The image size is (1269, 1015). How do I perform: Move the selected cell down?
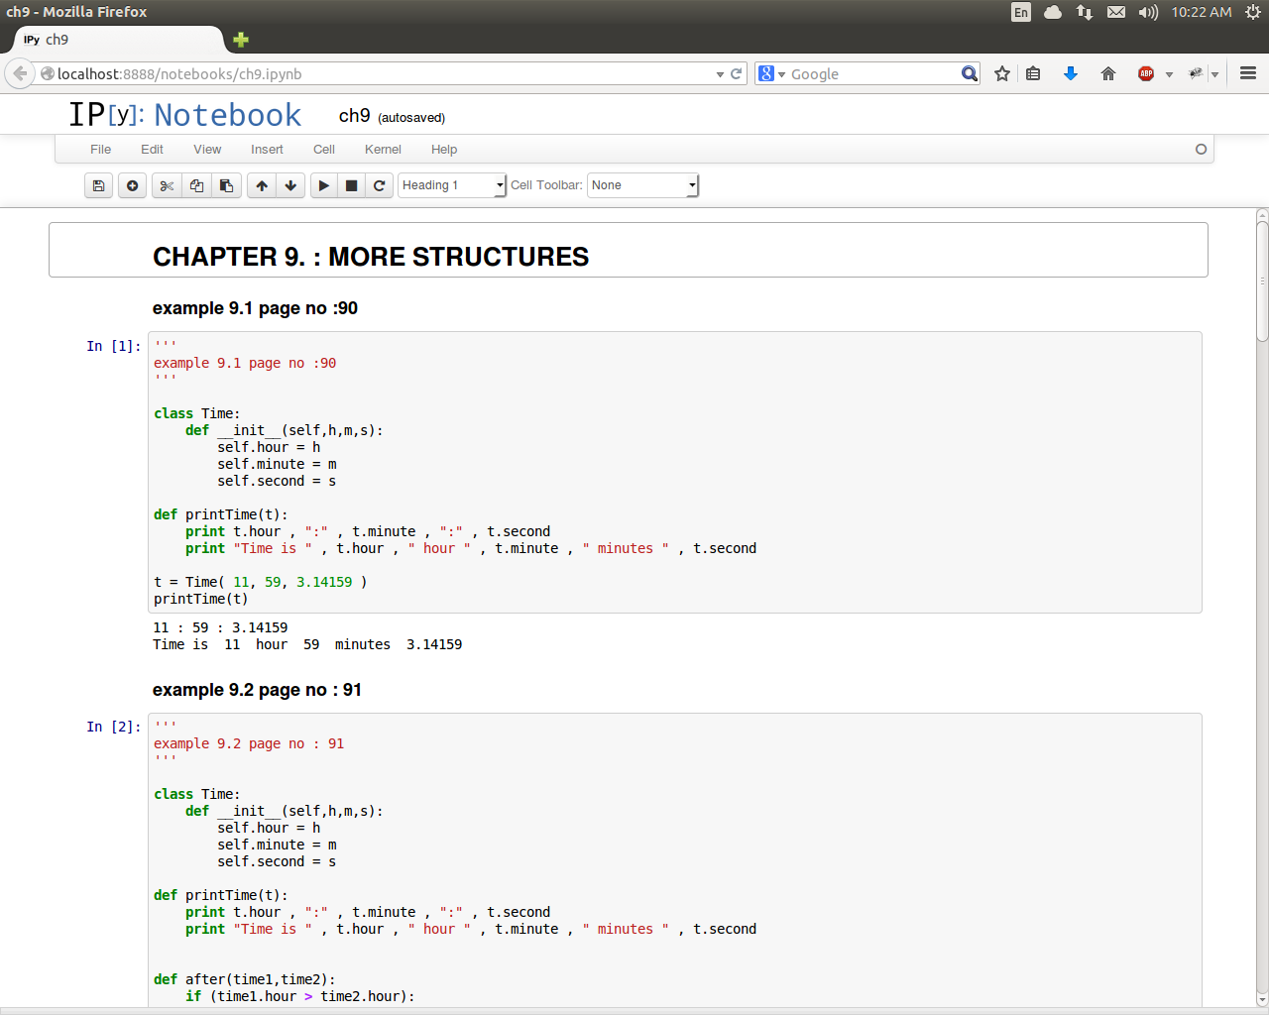coord(290,185)
